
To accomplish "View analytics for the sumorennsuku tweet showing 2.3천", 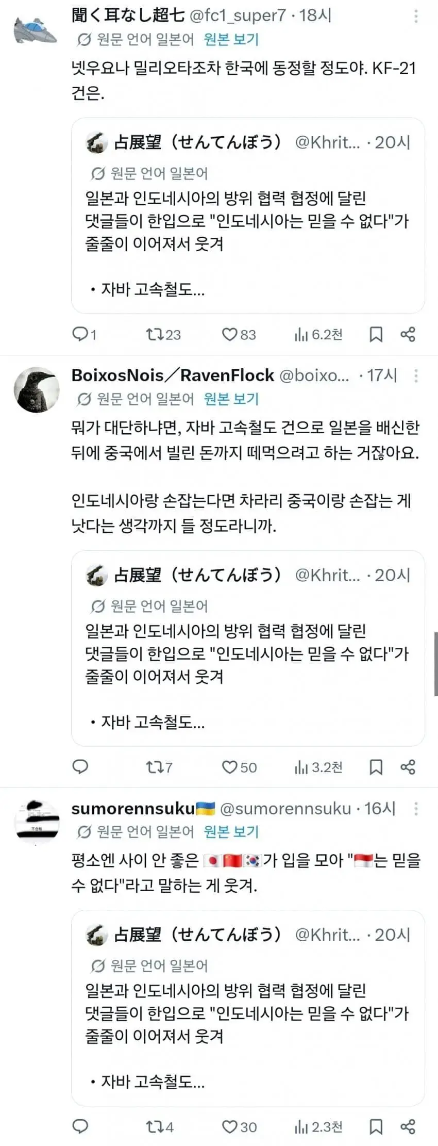I will pos(318,1126).
